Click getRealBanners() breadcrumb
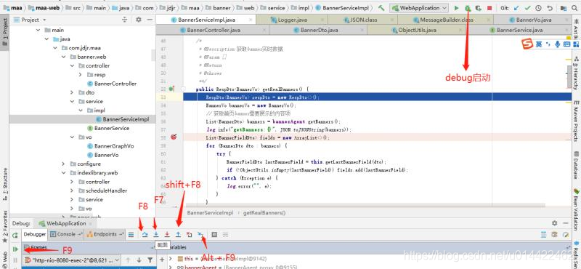Screen dimensions: 581x269 [x=264, y=212]
